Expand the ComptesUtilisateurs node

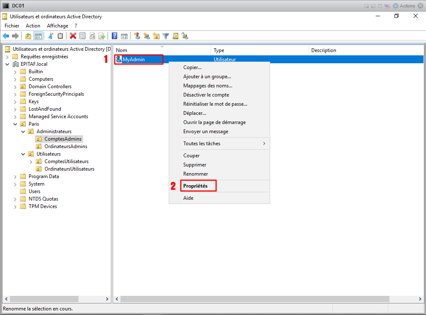point(31,161)
